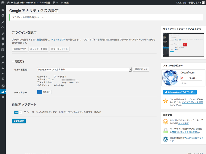Open the Settings sliders icon in the sidebar
The width and height of the screenshot is (206, 154).
tap(3, 79)
